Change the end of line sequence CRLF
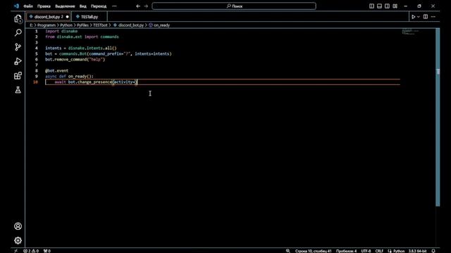Screen dimensions: 451x253 379,251
